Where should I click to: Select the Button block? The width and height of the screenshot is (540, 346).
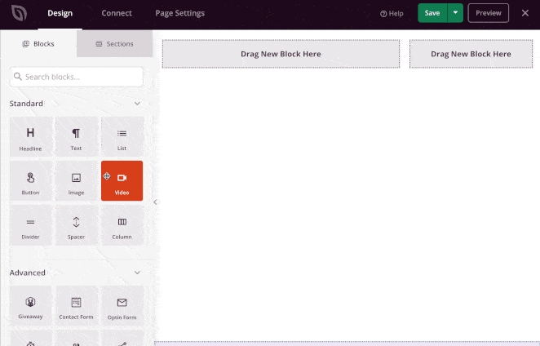[x=31, y=181]
